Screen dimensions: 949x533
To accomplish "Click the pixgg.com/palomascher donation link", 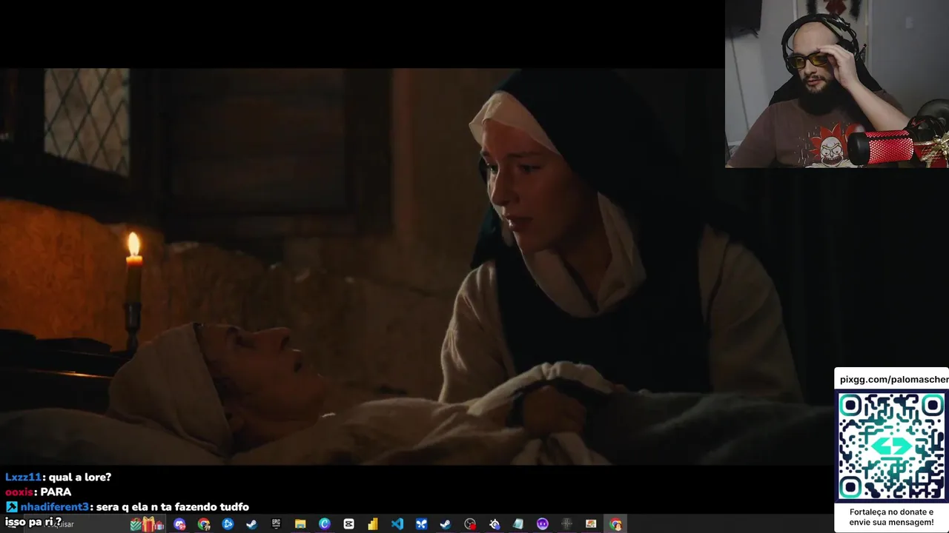I will click(x=893, y=380).
